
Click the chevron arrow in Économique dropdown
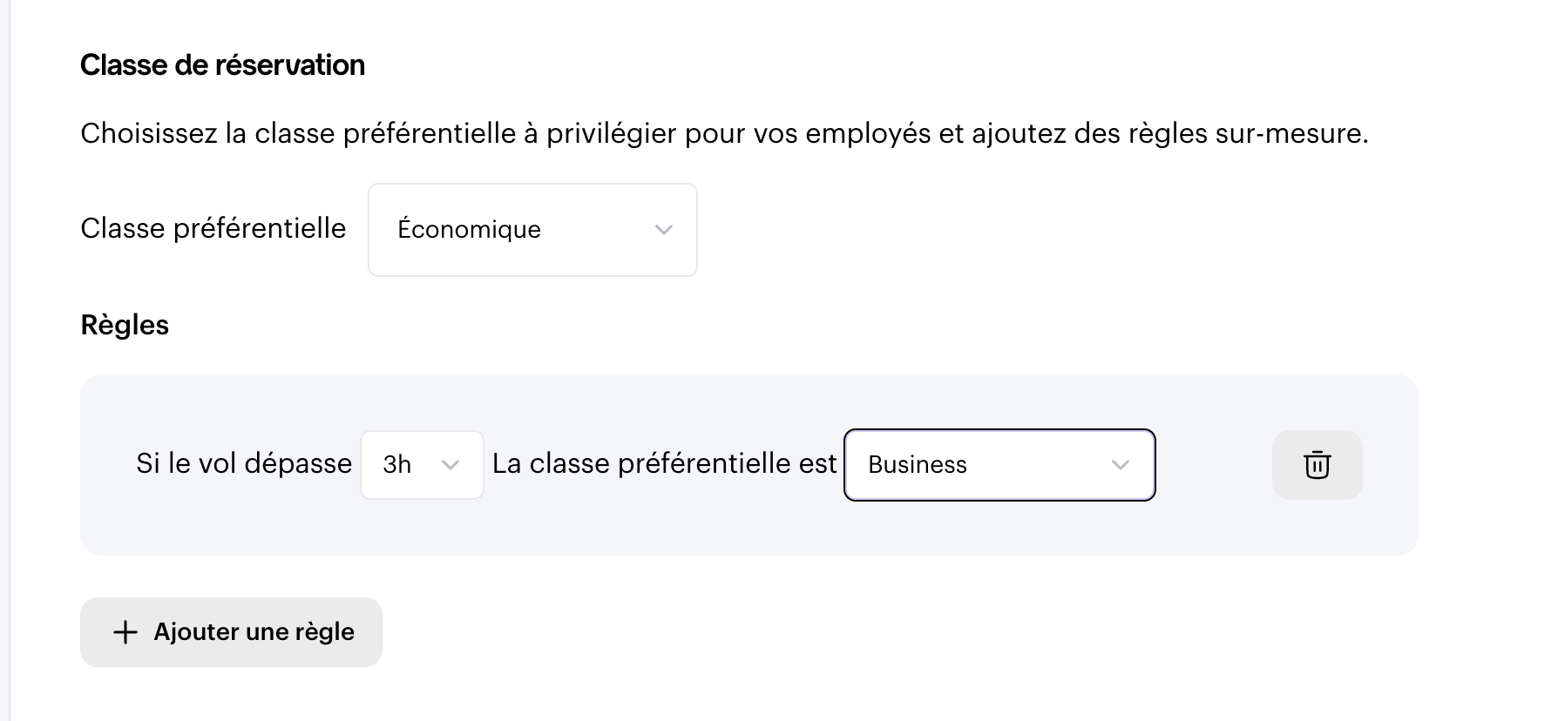coord(664,230)
